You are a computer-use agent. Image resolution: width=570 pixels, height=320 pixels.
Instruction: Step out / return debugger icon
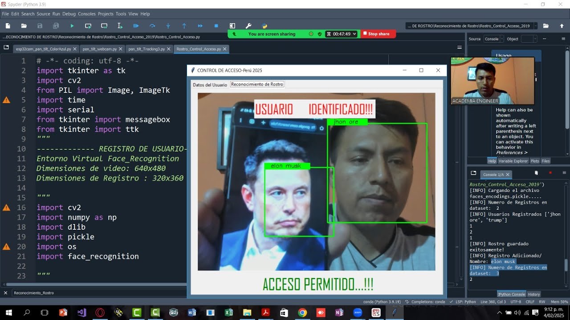point(184,26)
